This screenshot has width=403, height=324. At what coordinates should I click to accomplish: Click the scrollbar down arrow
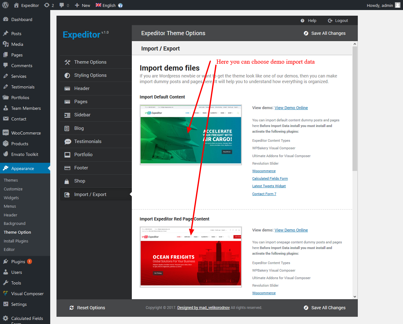pos(355,296)
